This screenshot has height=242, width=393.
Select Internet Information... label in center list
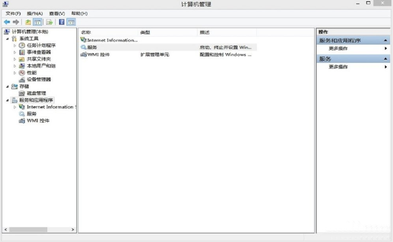coord(112,40)
